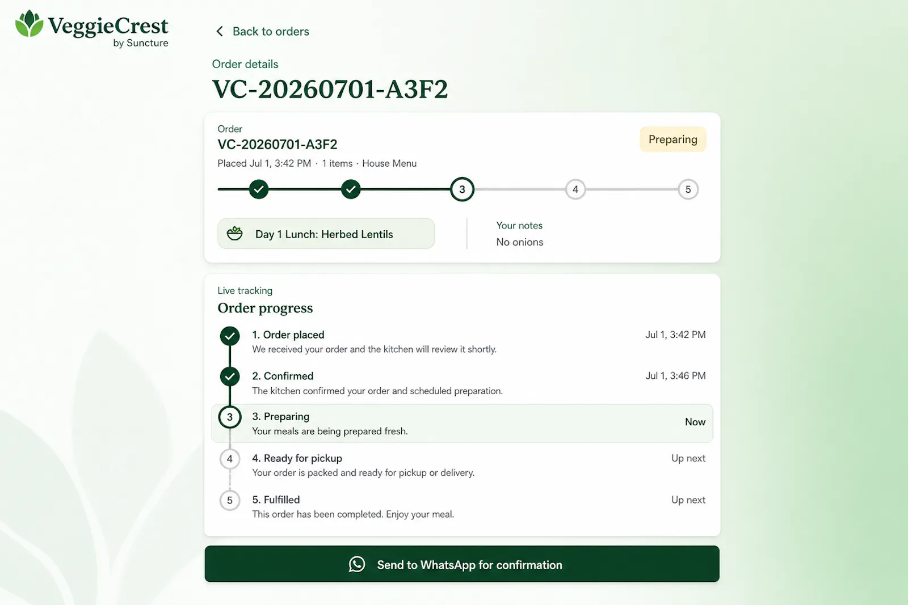Click the back chevron arrow icon
908x605 pixels.
(x=220, y=31)
